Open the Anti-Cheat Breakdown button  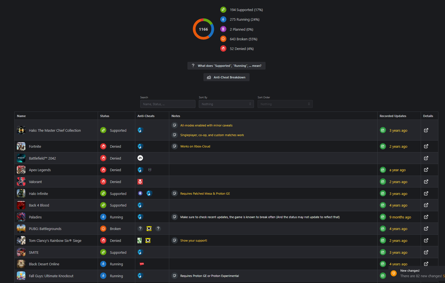pos(226,77)
